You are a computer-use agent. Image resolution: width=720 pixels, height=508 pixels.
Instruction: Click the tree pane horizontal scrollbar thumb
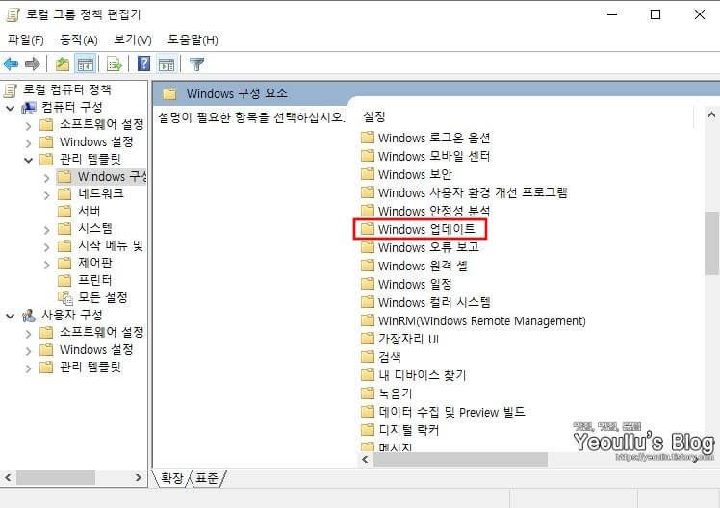56,478
